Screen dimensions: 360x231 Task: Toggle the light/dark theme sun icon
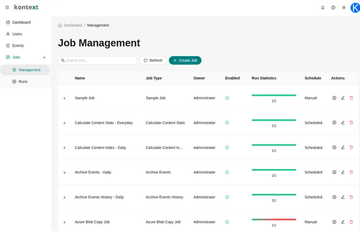point(344,8)
